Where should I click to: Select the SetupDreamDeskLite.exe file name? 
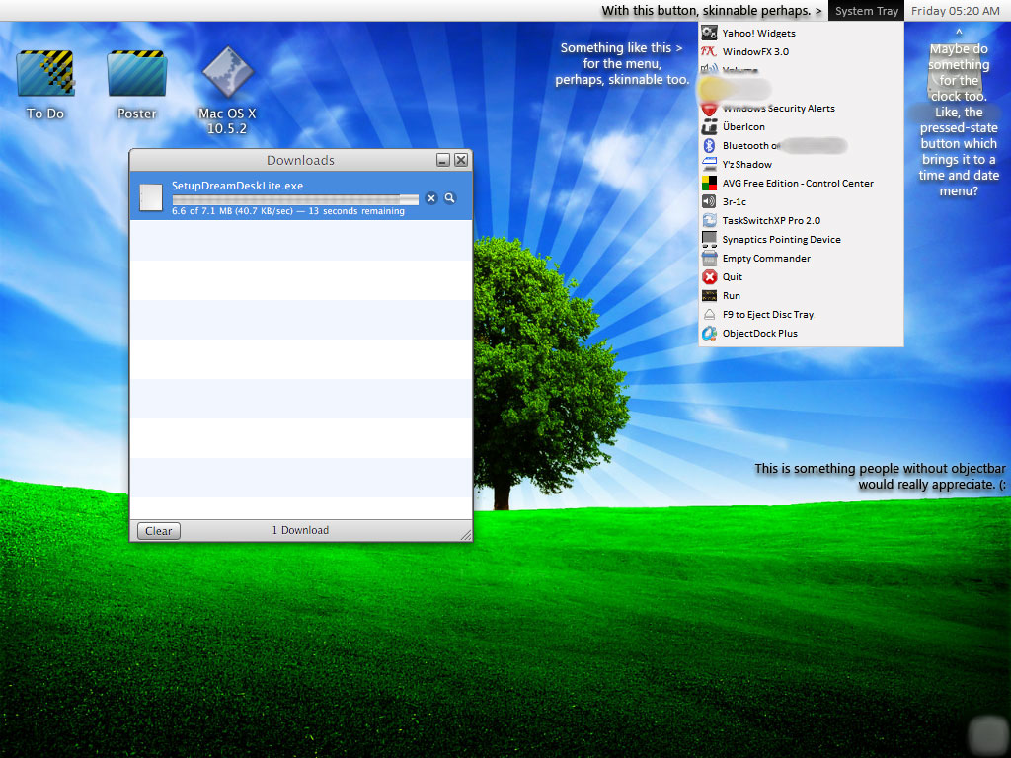(x=237, y=186)
